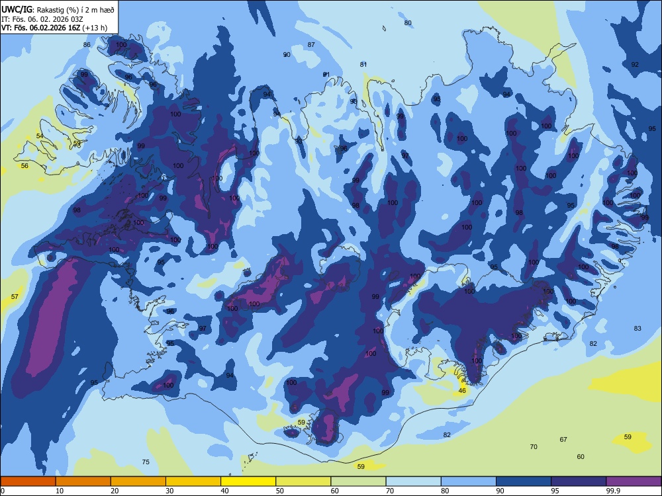This screenshot has width=662, height=496.
Task: Click the humidity value '83' on the map
Action: (638, 328)
